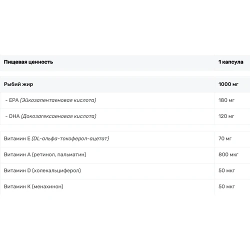Click the 'DL-альфа-токоферол-ацетат' italic text
Viewport: 250px width, 250px height.
click(70, 138)
